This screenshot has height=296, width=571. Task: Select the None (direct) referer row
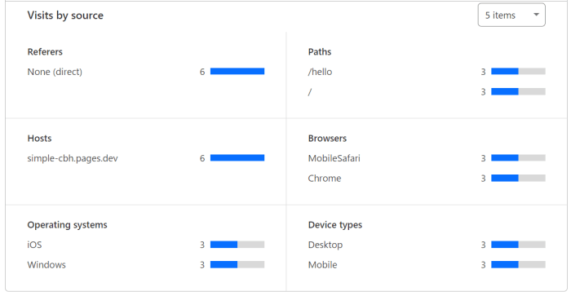click(146, 72)
